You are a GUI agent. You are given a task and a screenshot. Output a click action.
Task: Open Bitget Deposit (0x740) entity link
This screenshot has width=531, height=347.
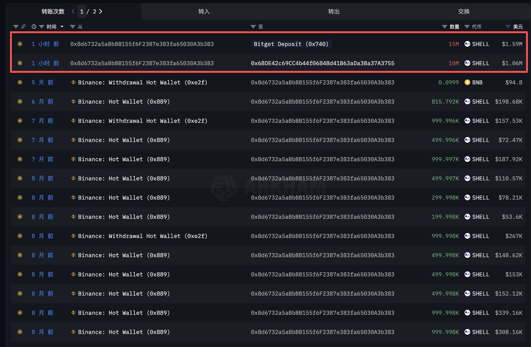(x=291, y=44)
